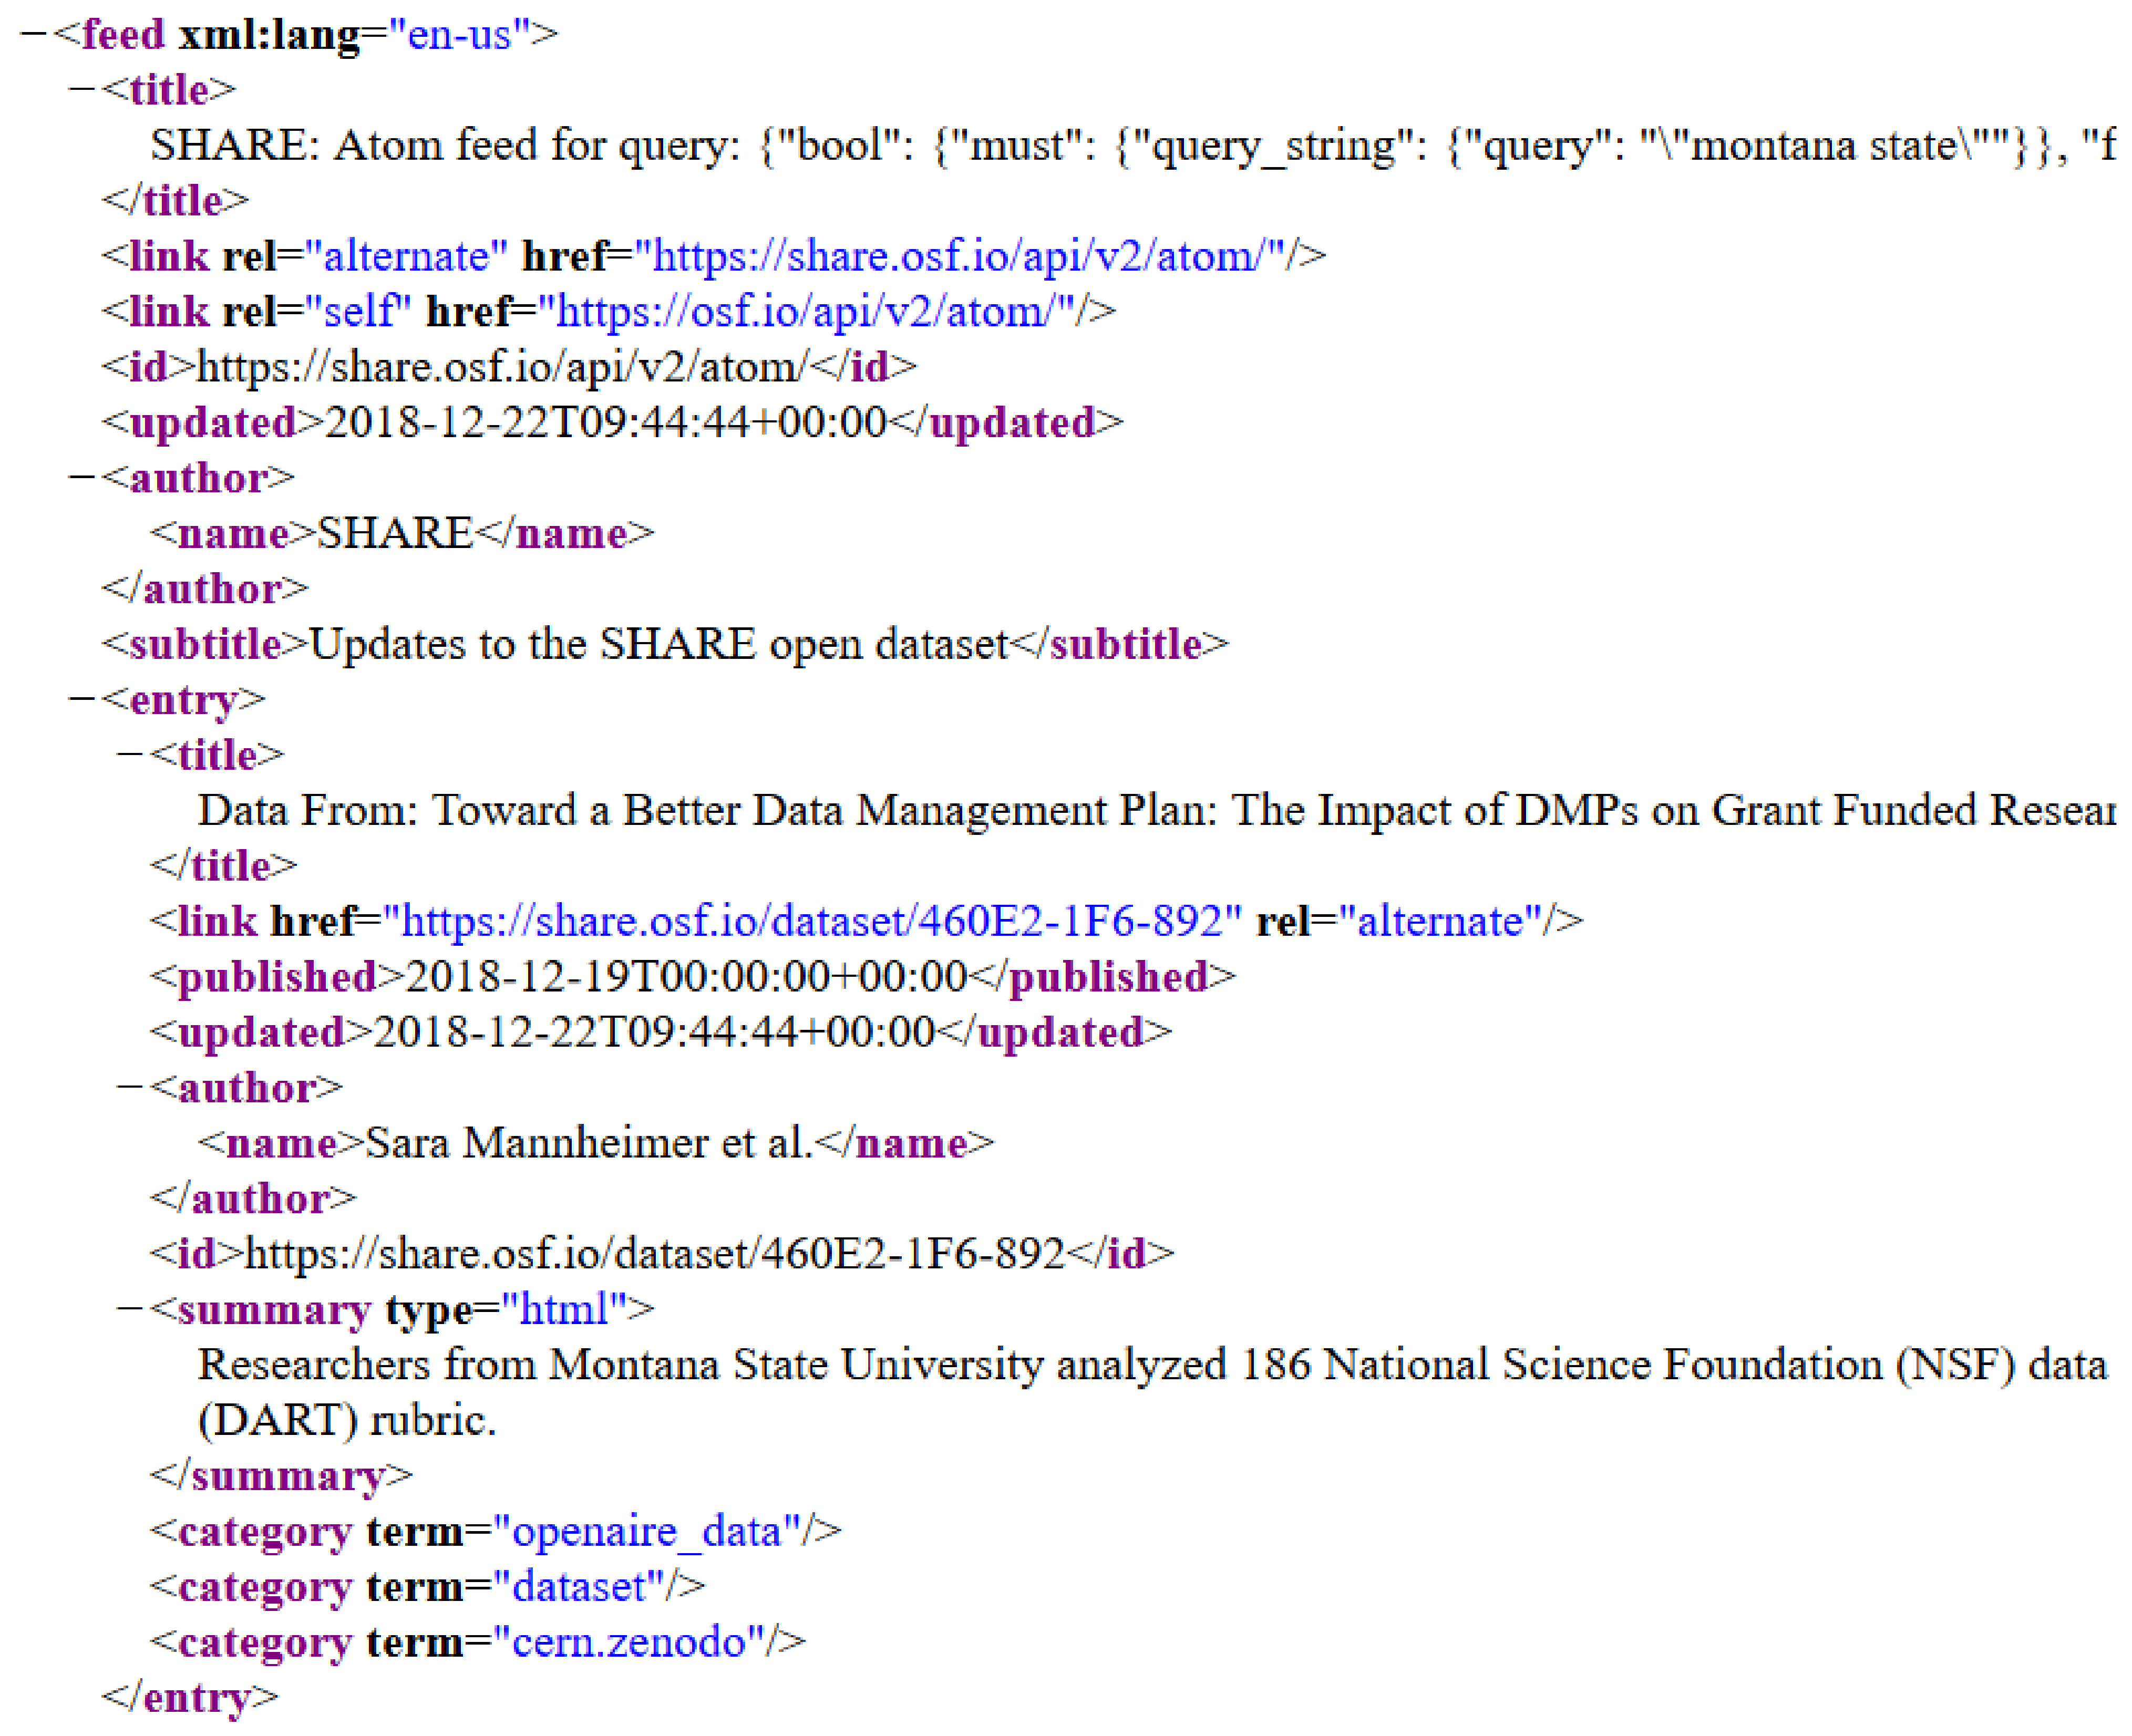
Task: Click the openaire_data category term value
Action: tap(646, 1531)
